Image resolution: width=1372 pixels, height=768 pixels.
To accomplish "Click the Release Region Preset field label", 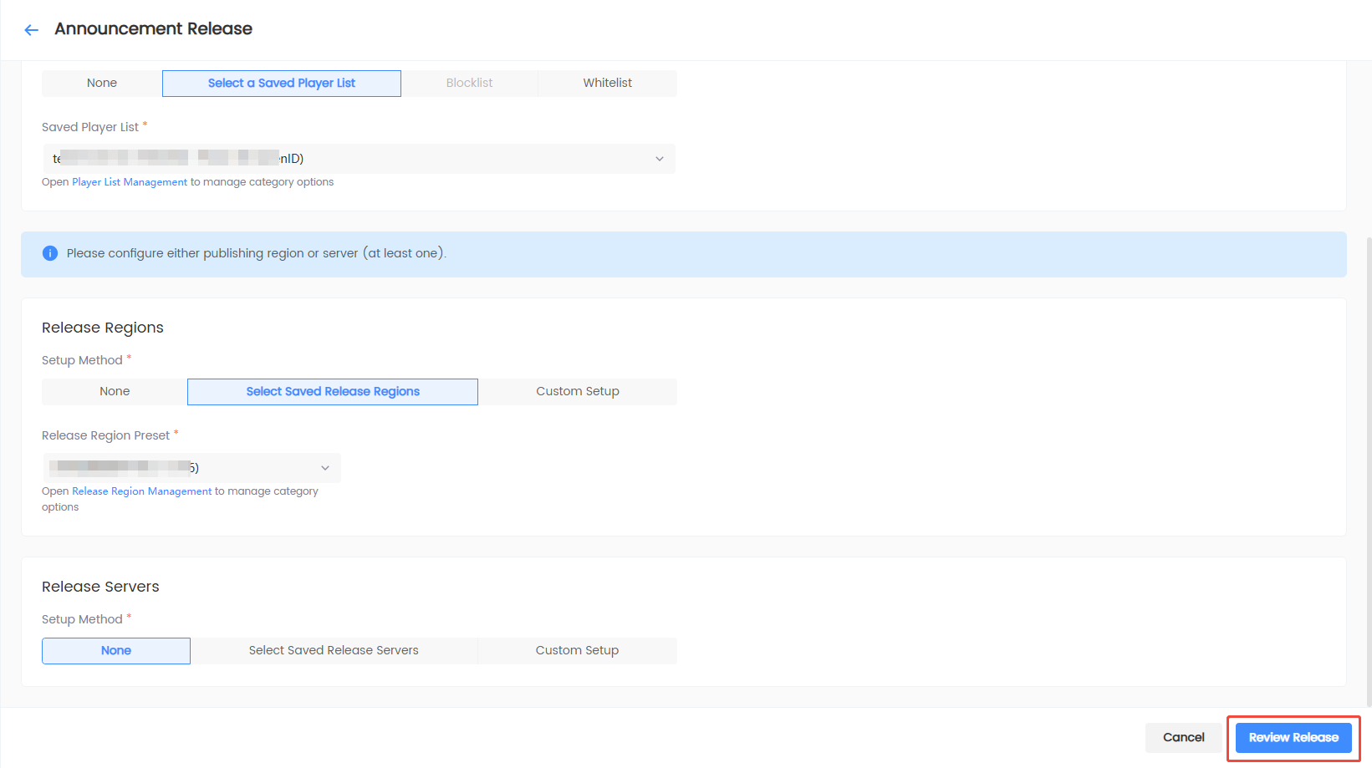I will (106, 435).
